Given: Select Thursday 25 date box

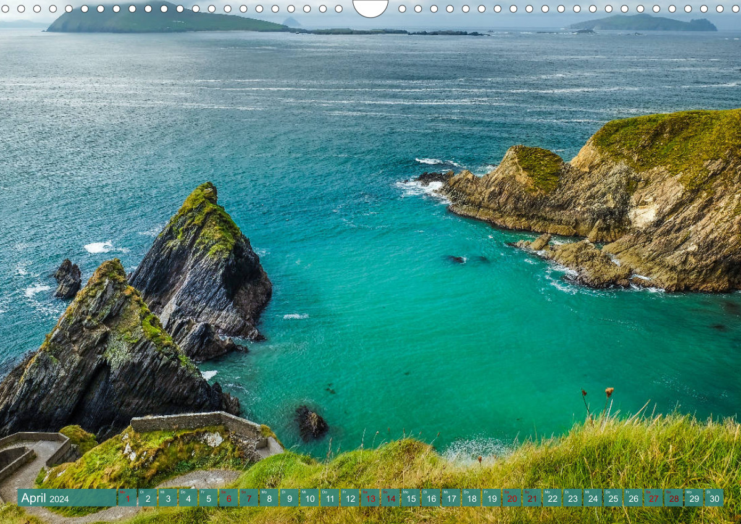Looking at the screenshot, I should pos(613,498).
